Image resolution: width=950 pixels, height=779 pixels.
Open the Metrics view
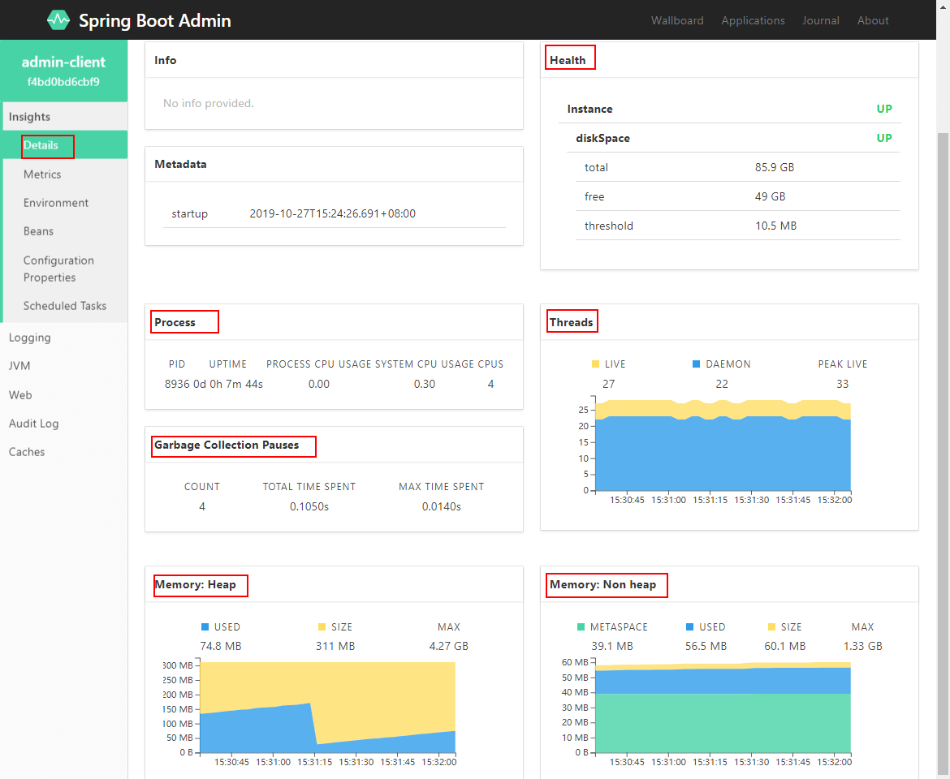41,174
